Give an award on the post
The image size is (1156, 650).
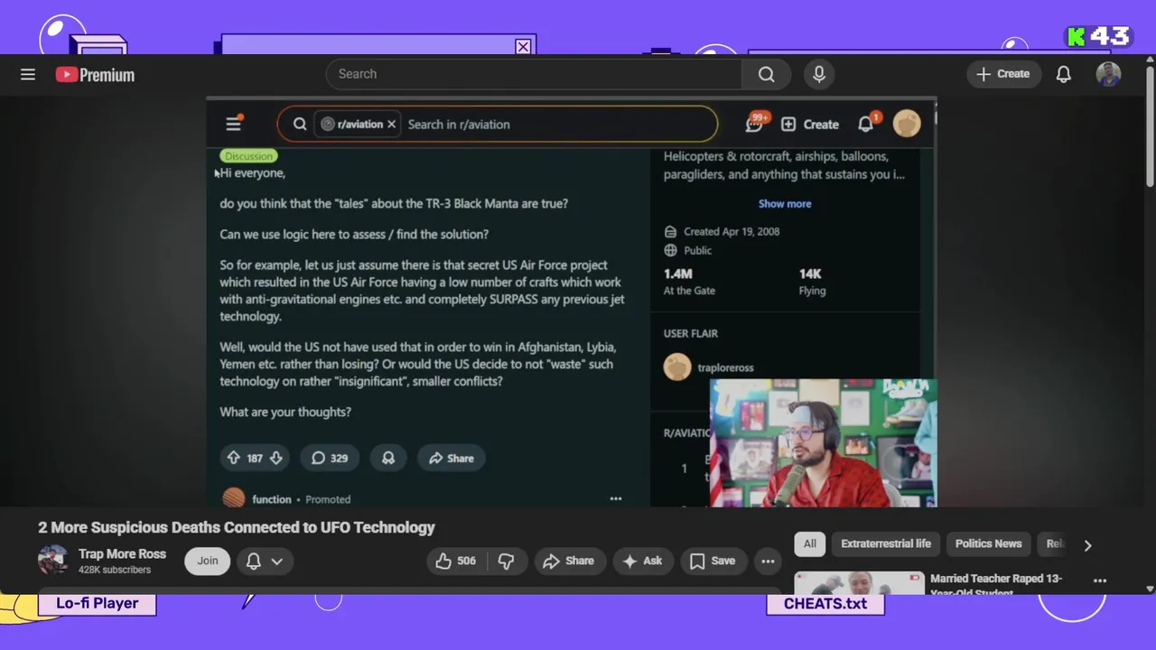point(388,458)
